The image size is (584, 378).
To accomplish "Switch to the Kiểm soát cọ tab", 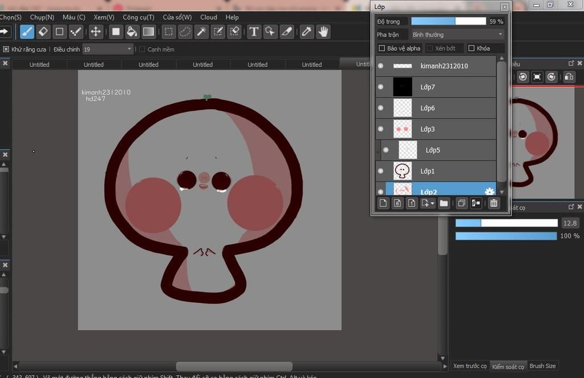I will tap(508, 367).
